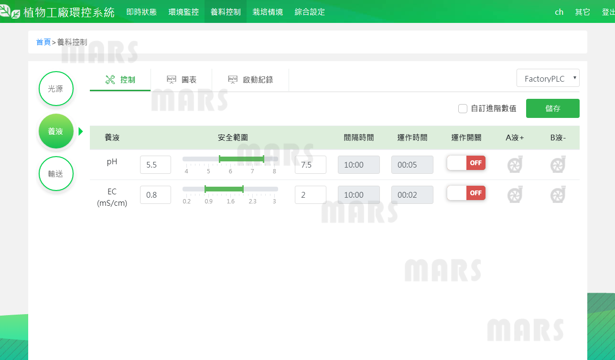This screenshot has width=615, height=360.
Task: Select the 養液 green circle button
Action: click(x=56, y=131)
